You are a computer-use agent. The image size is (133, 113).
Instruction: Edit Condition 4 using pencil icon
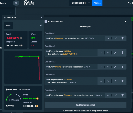tap(115, 81)
